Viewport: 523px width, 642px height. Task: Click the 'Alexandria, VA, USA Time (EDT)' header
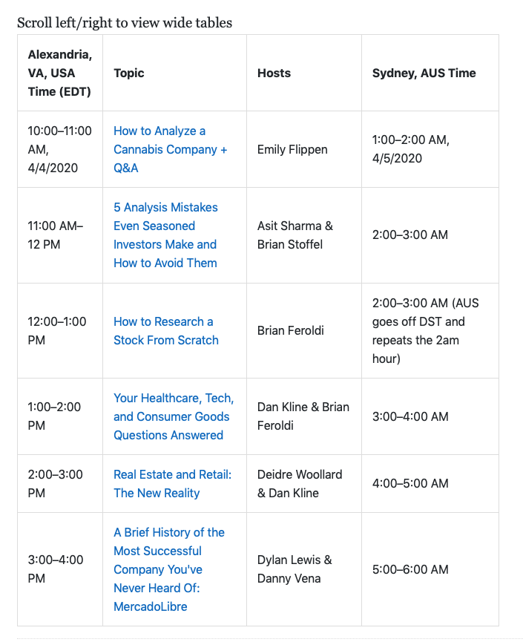[x=60, y=73]
